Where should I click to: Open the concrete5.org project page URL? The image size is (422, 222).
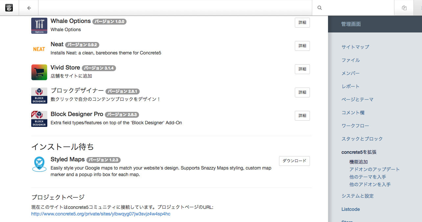[x=101, y=214]
